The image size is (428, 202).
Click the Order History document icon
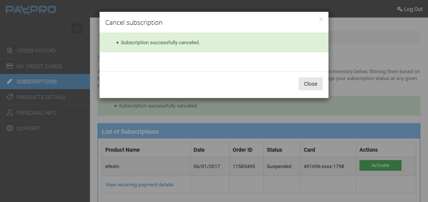(10, 51)
